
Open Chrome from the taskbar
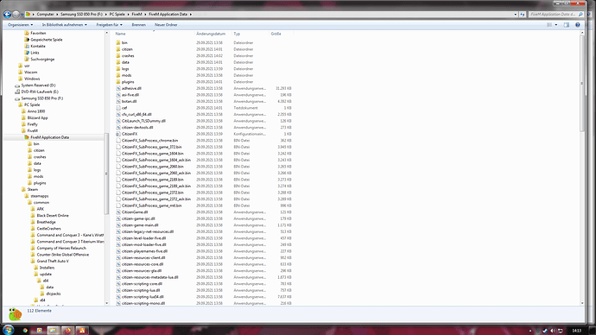[x=25, y=330]
